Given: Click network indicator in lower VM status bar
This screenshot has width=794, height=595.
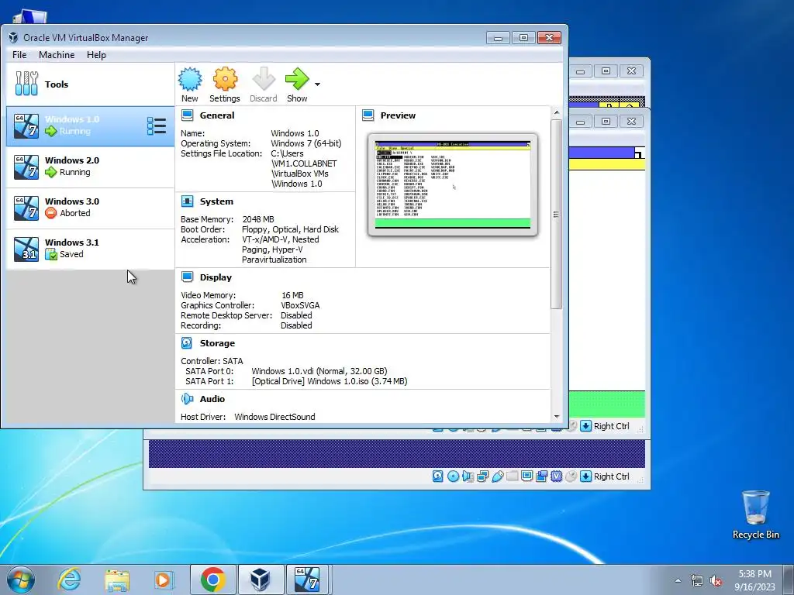Looking at the screenshot, I should point(482,476).
